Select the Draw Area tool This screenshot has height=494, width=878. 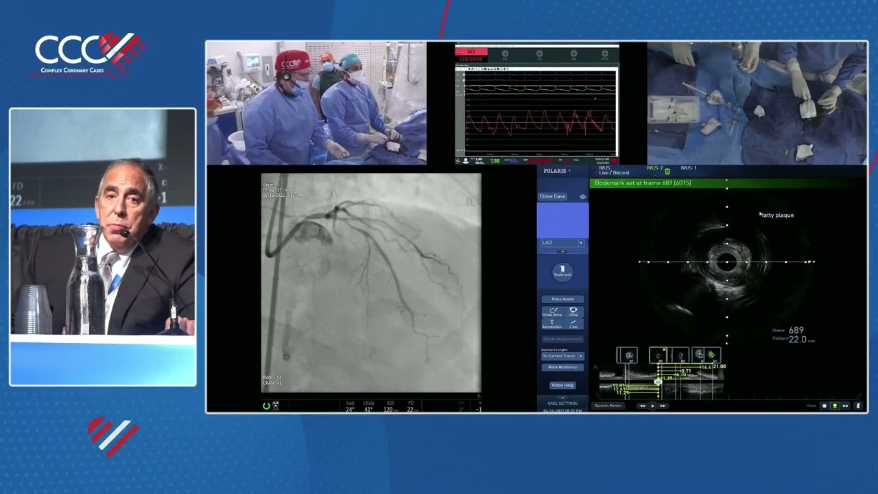pyautogui.click(x=552, y=312)
